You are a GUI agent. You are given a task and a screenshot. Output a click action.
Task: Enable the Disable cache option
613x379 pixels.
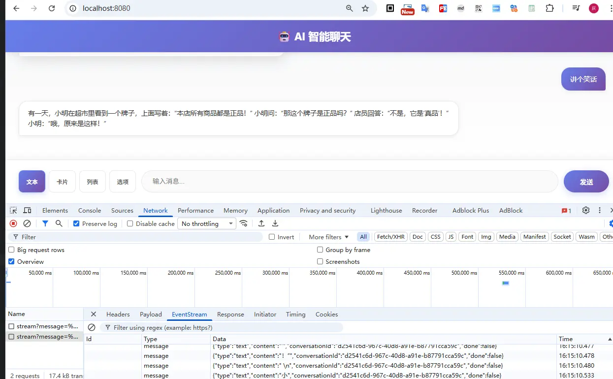[129, 223]
